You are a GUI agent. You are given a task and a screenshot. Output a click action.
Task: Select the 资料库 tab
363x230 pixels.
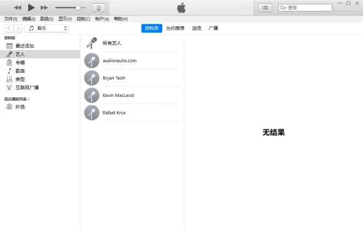tap(152, 28)
